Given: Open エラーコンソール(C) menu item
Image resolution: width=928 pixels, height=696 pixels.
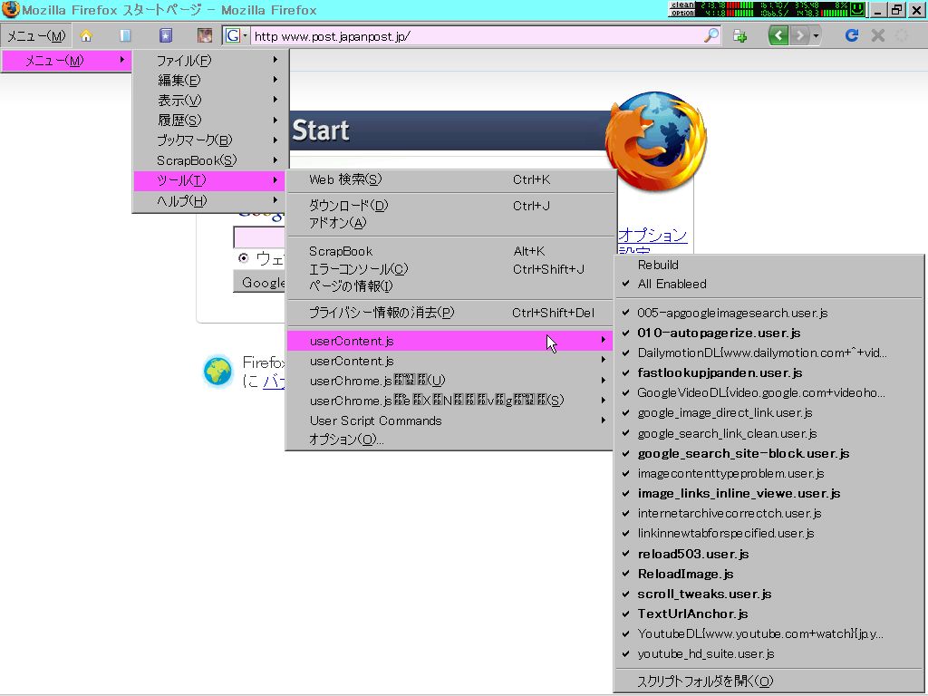Looking at the screenshot, I should pos(358,269).
